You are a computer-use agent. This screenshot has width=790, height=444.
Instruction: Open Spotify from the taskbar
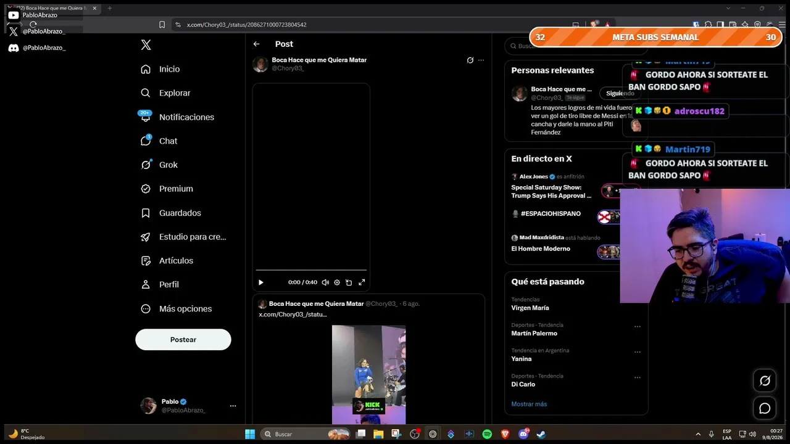[487, 434]
